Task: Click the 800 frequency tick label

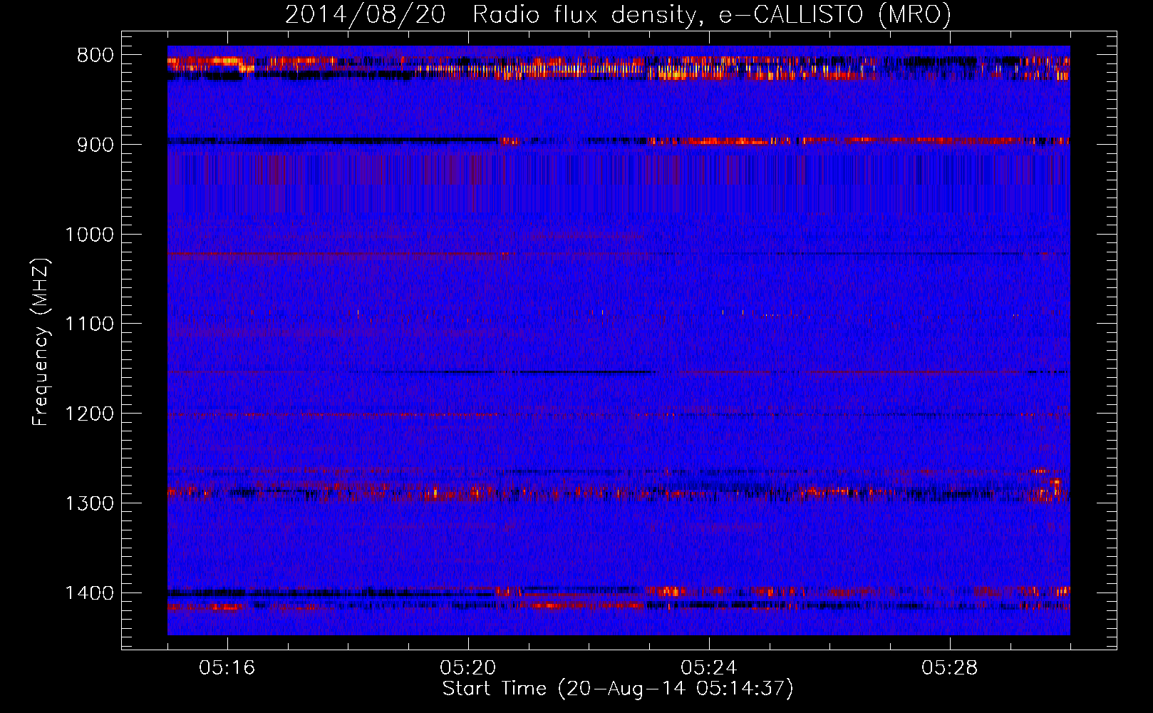Action: pos(95,56)
